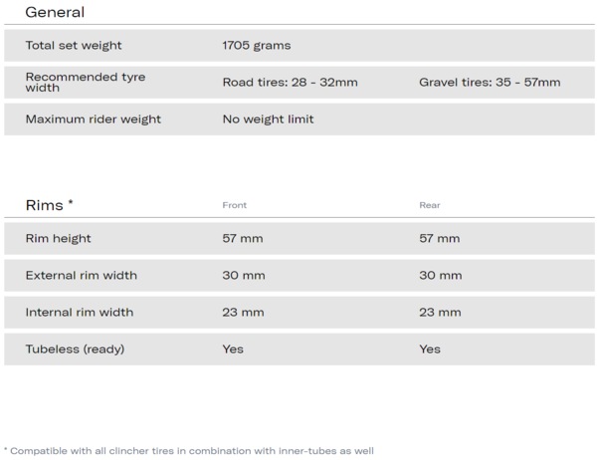Viewport: 597px width, 460px height.
Task: Click the Front column header
Action: point(235,205)
